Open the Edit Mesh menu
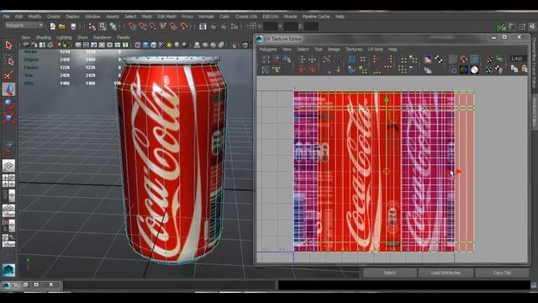This screenshot has width=538, height=303. coord(166,17)
